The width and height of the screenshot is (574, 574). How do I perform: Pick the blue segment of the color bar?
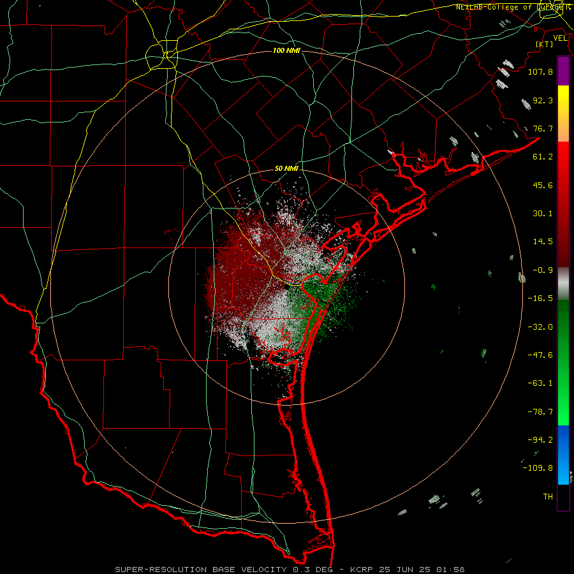pos(563,455)
